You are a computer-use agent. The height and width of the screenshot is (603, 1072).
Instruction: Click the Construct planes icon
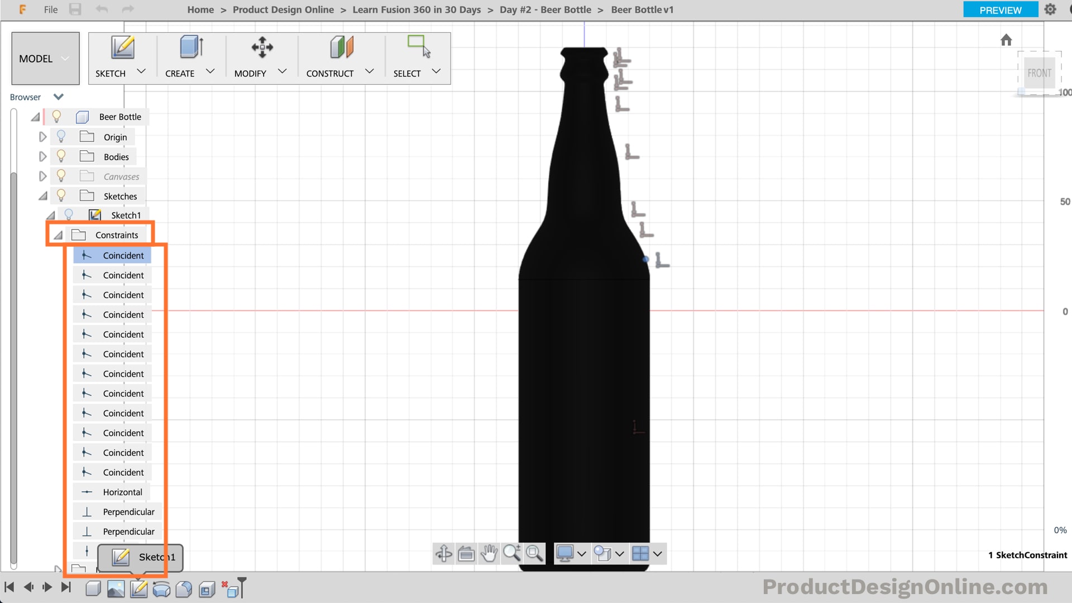(x=341, y=47)
